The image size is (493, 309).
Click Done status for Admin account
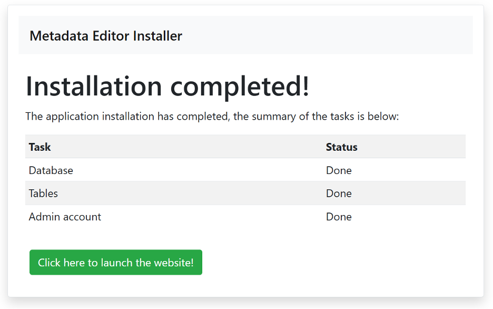tap(339, 216)
